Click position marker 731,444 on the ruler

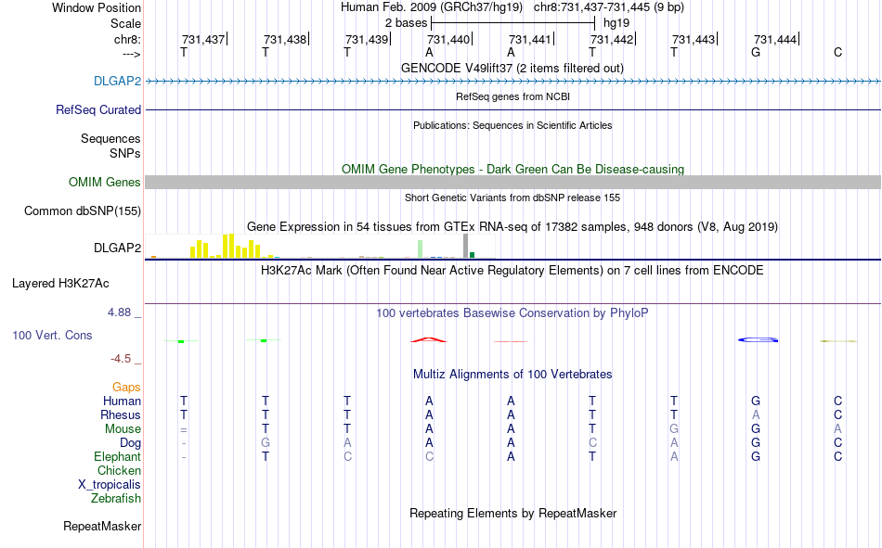click(776, 39)
